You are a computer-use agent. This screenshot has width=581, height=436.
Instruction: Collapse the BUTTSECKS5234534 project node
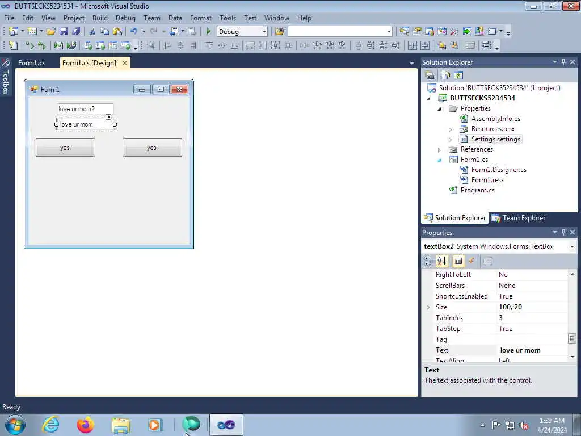point(429,99)
